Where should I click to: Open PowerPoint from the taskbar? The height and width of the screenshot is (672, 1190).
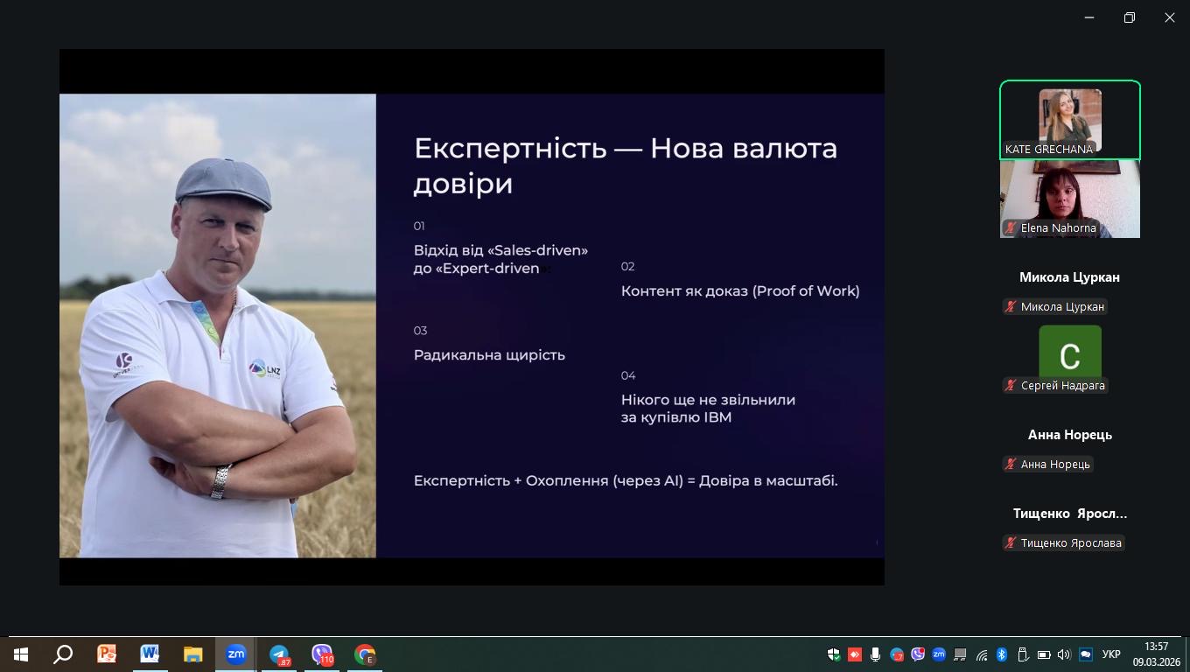tap(107, 654)
